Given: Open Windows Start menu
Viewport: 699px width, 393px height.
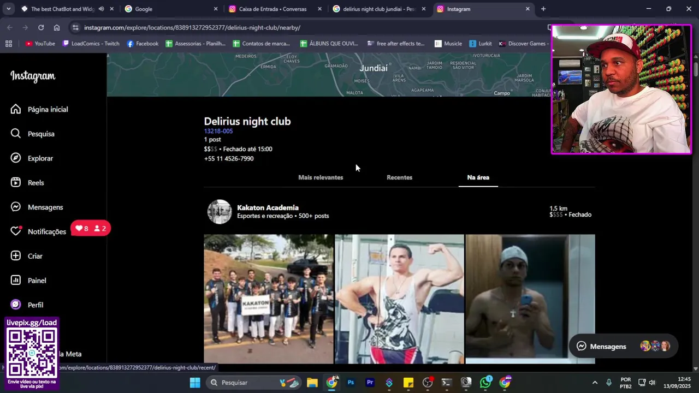Looking at the screenshot, I should coord(195,383).
